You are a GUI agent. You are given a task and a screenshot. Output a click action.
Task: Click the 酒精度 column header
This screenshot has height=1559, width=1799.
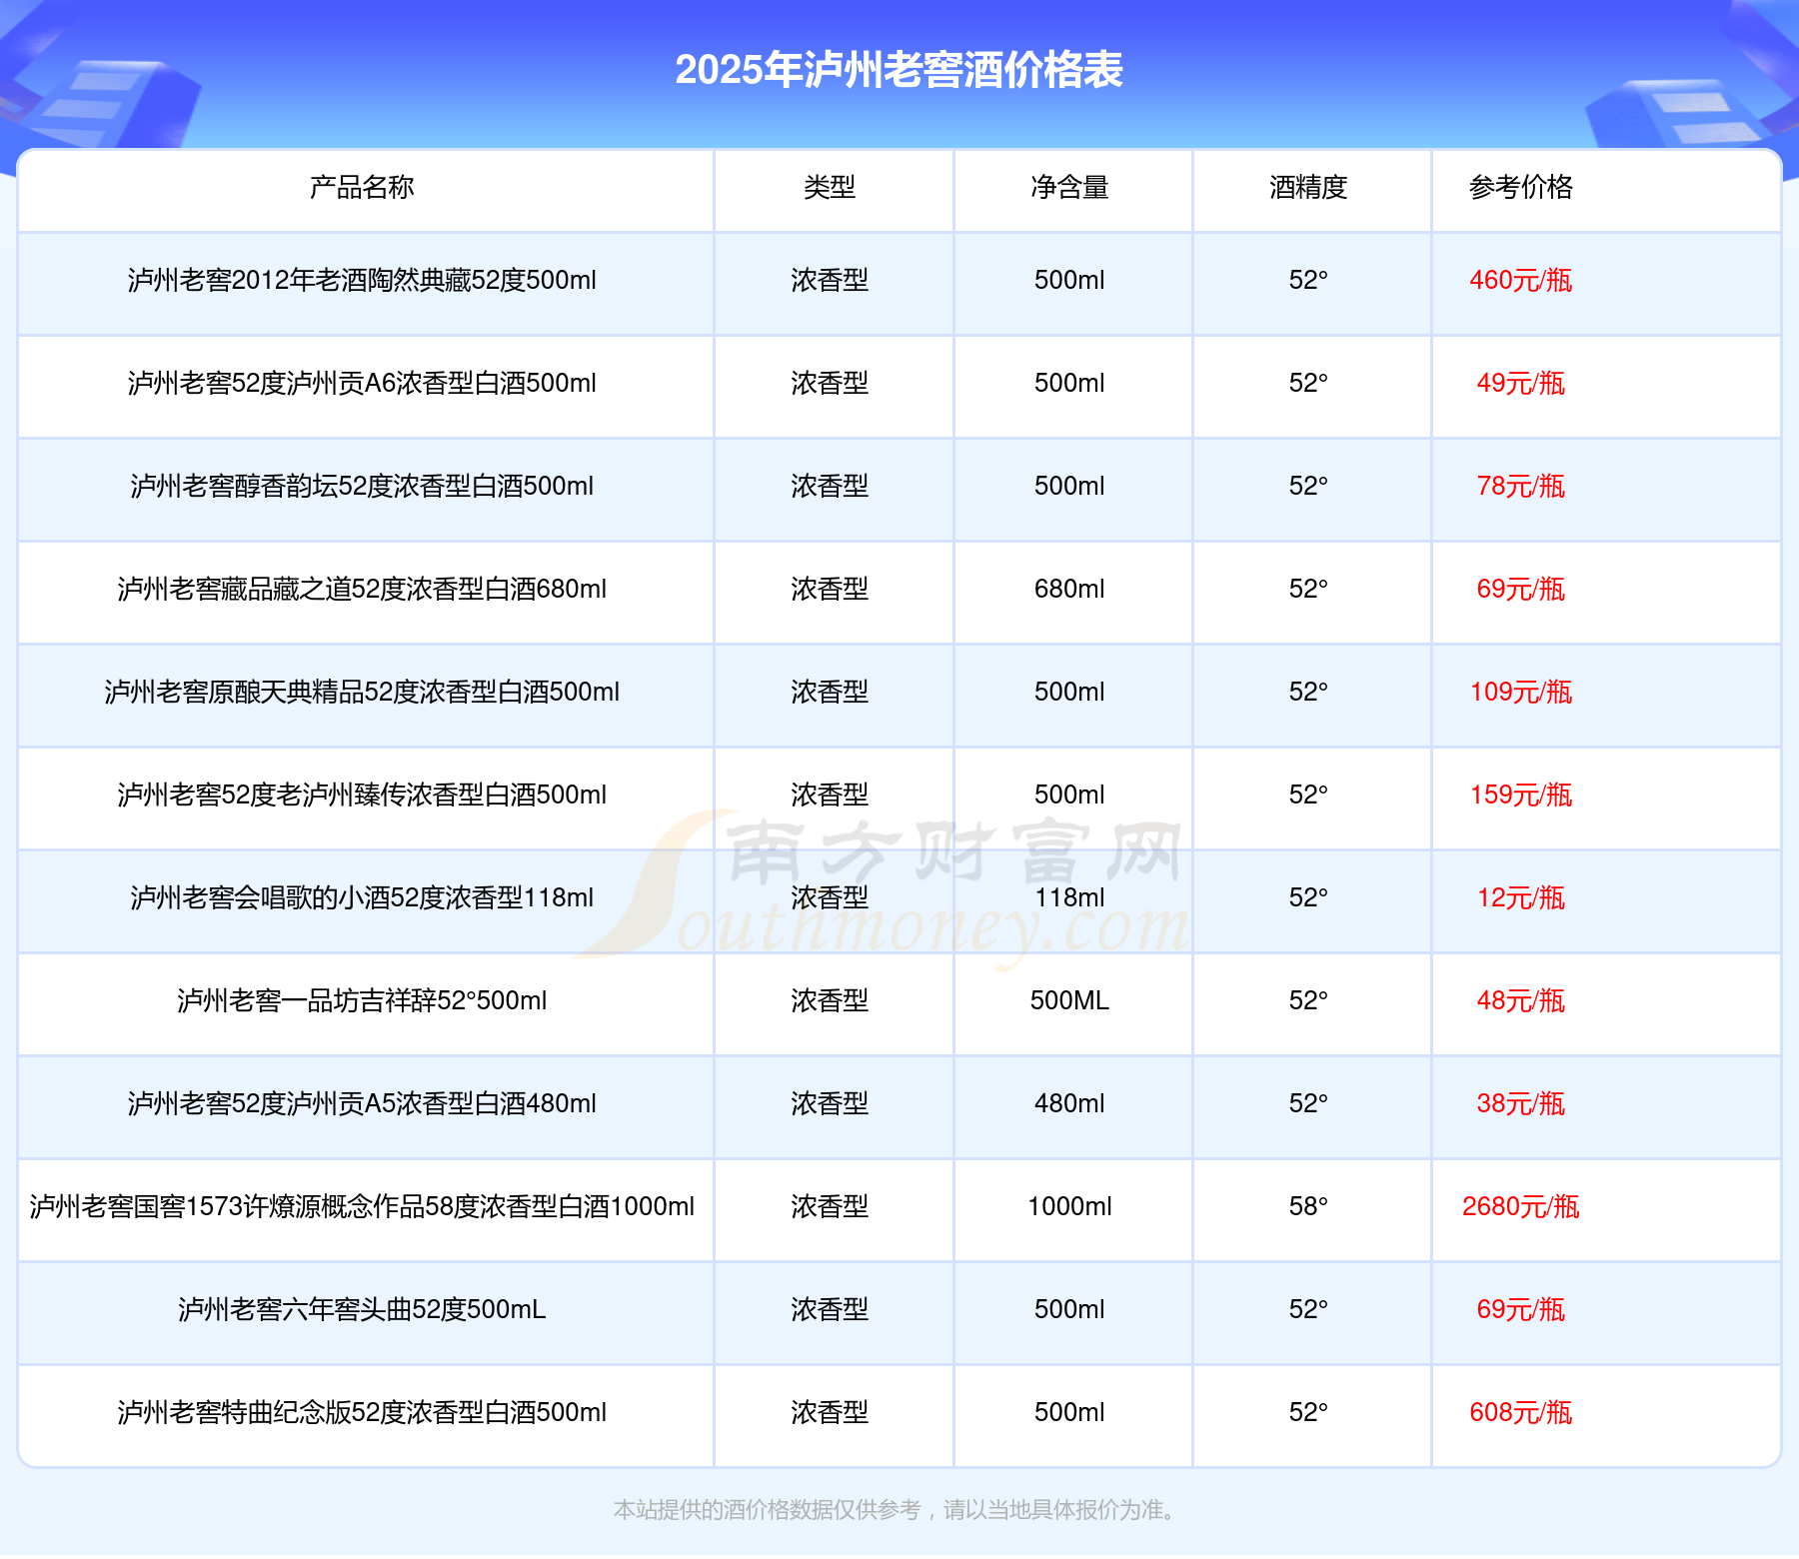point(1308,187)
